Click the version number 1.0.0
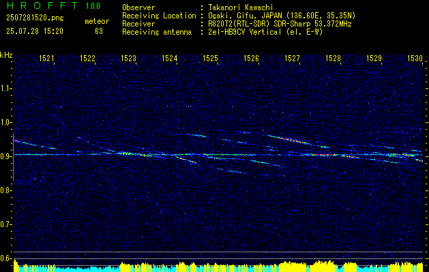 click(x=93, y=5)
